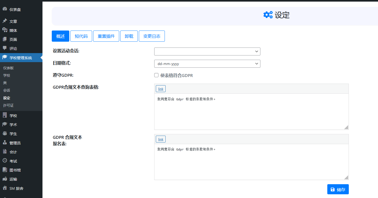This screenshot has height=198, width=378.
Task: Click the 文章 pushpin icon
Action: pos(5,21)
